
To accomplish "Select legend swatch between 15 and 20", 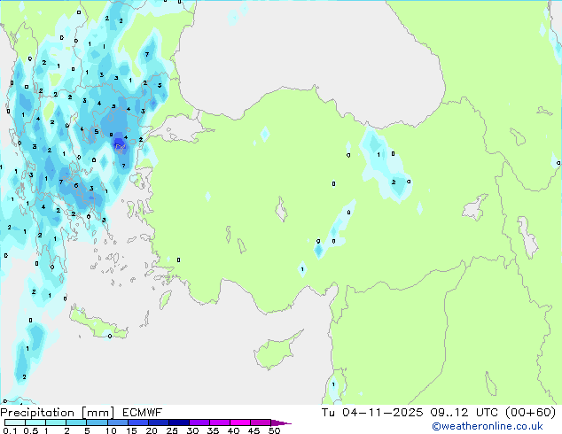I will coord(137,422).
